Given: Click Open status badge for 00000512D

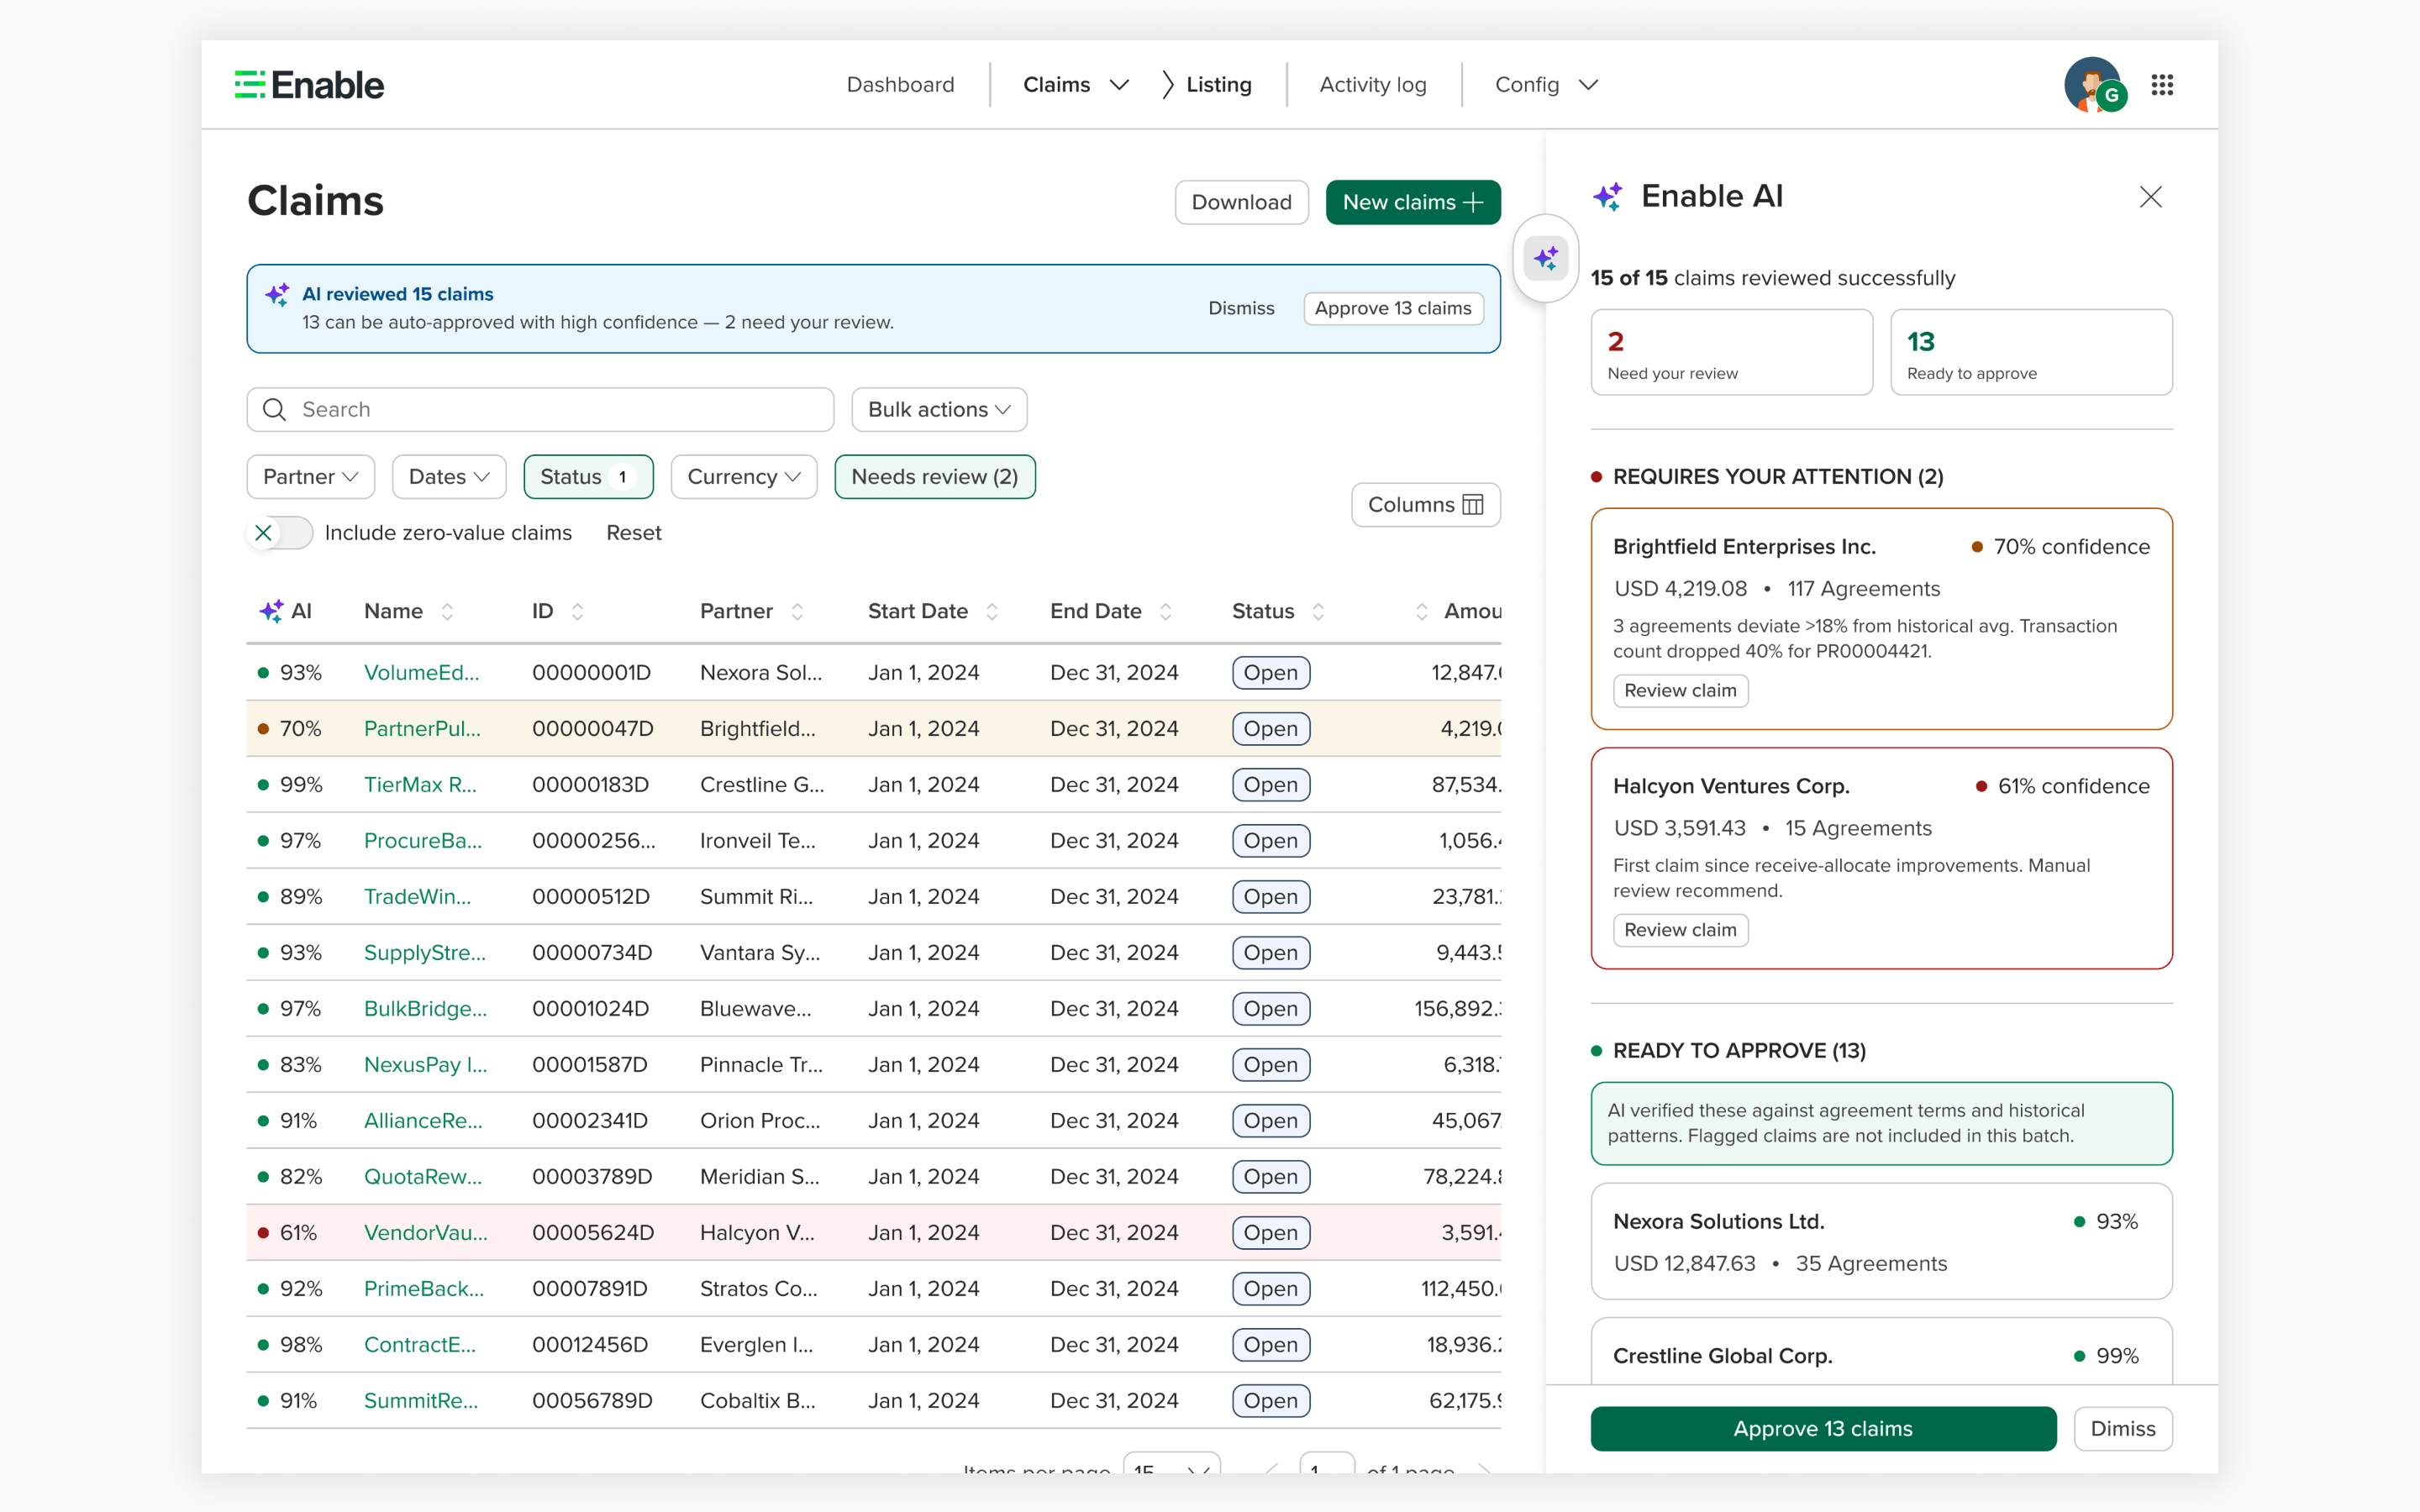Looking at the screenshot, I should click(x=1270, y=897).
